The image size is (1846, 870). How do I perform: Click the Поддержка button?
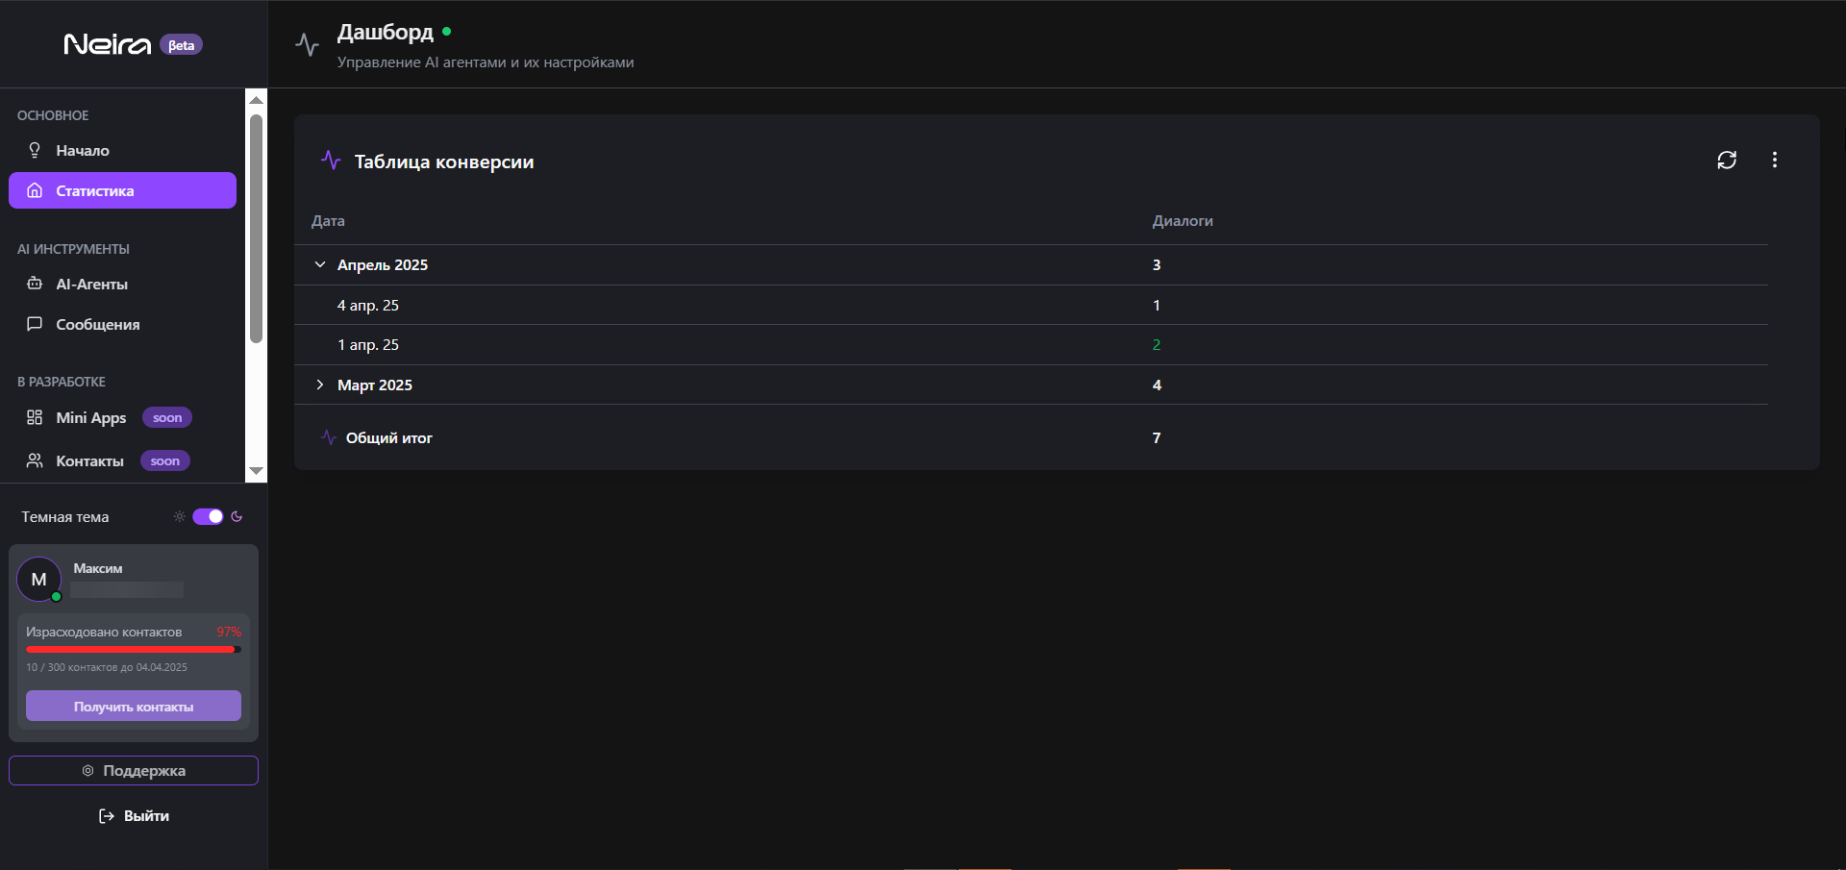(x=134, y=771)
